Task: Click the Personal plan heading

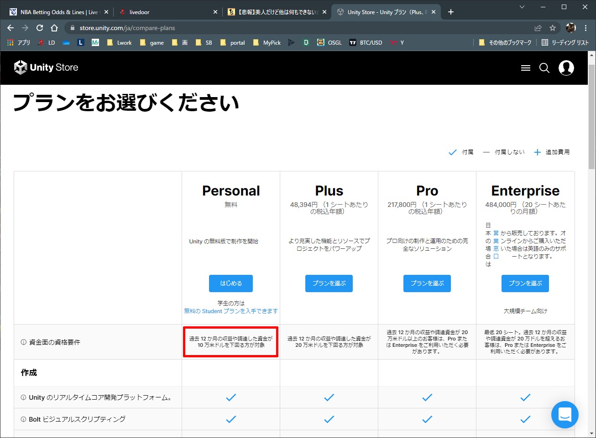Action: pos(231,191)
